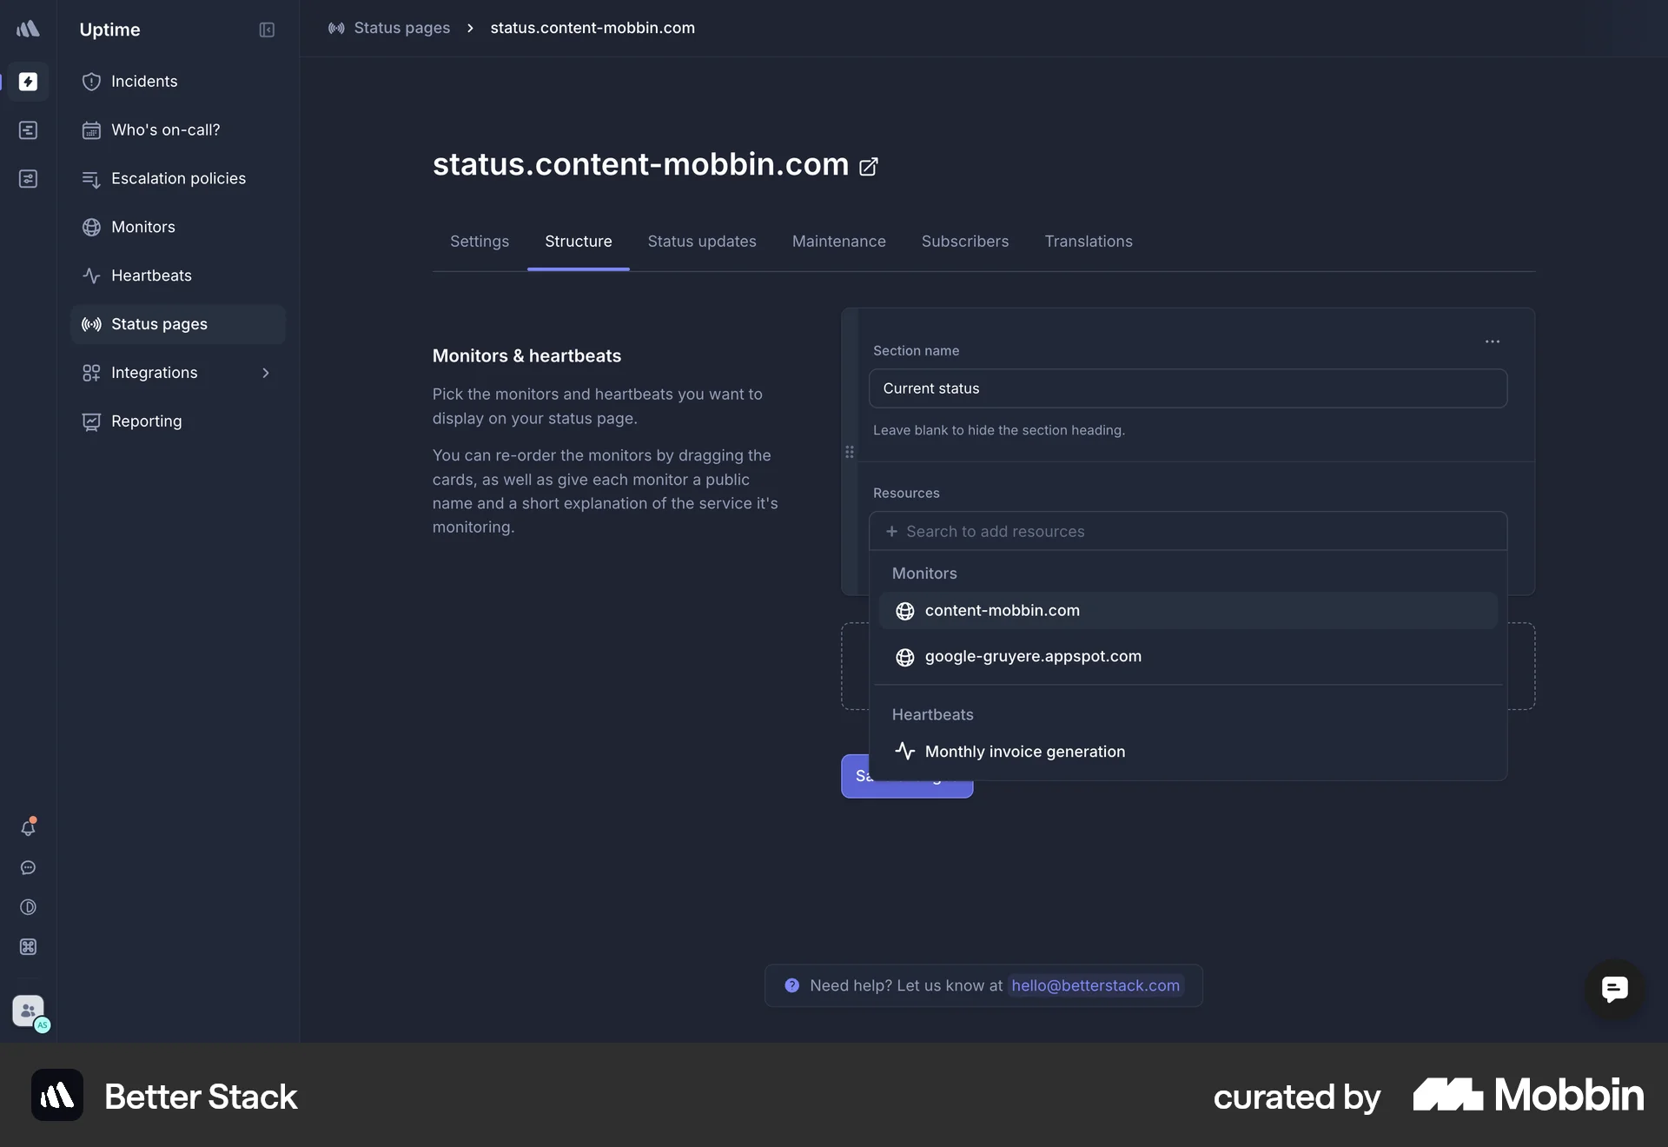The height and width of the screenshot is (1147, 1668).
Task: Collapse the sidebar with the panel toggle
Action: tap(266, 30)
